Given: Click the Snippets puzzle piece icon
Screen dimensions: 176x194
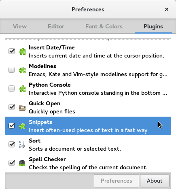Looking at the screenshot, I should coord(22,126).
